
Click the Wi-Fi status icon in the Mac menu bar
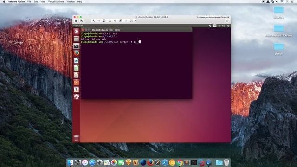(282, 2)
